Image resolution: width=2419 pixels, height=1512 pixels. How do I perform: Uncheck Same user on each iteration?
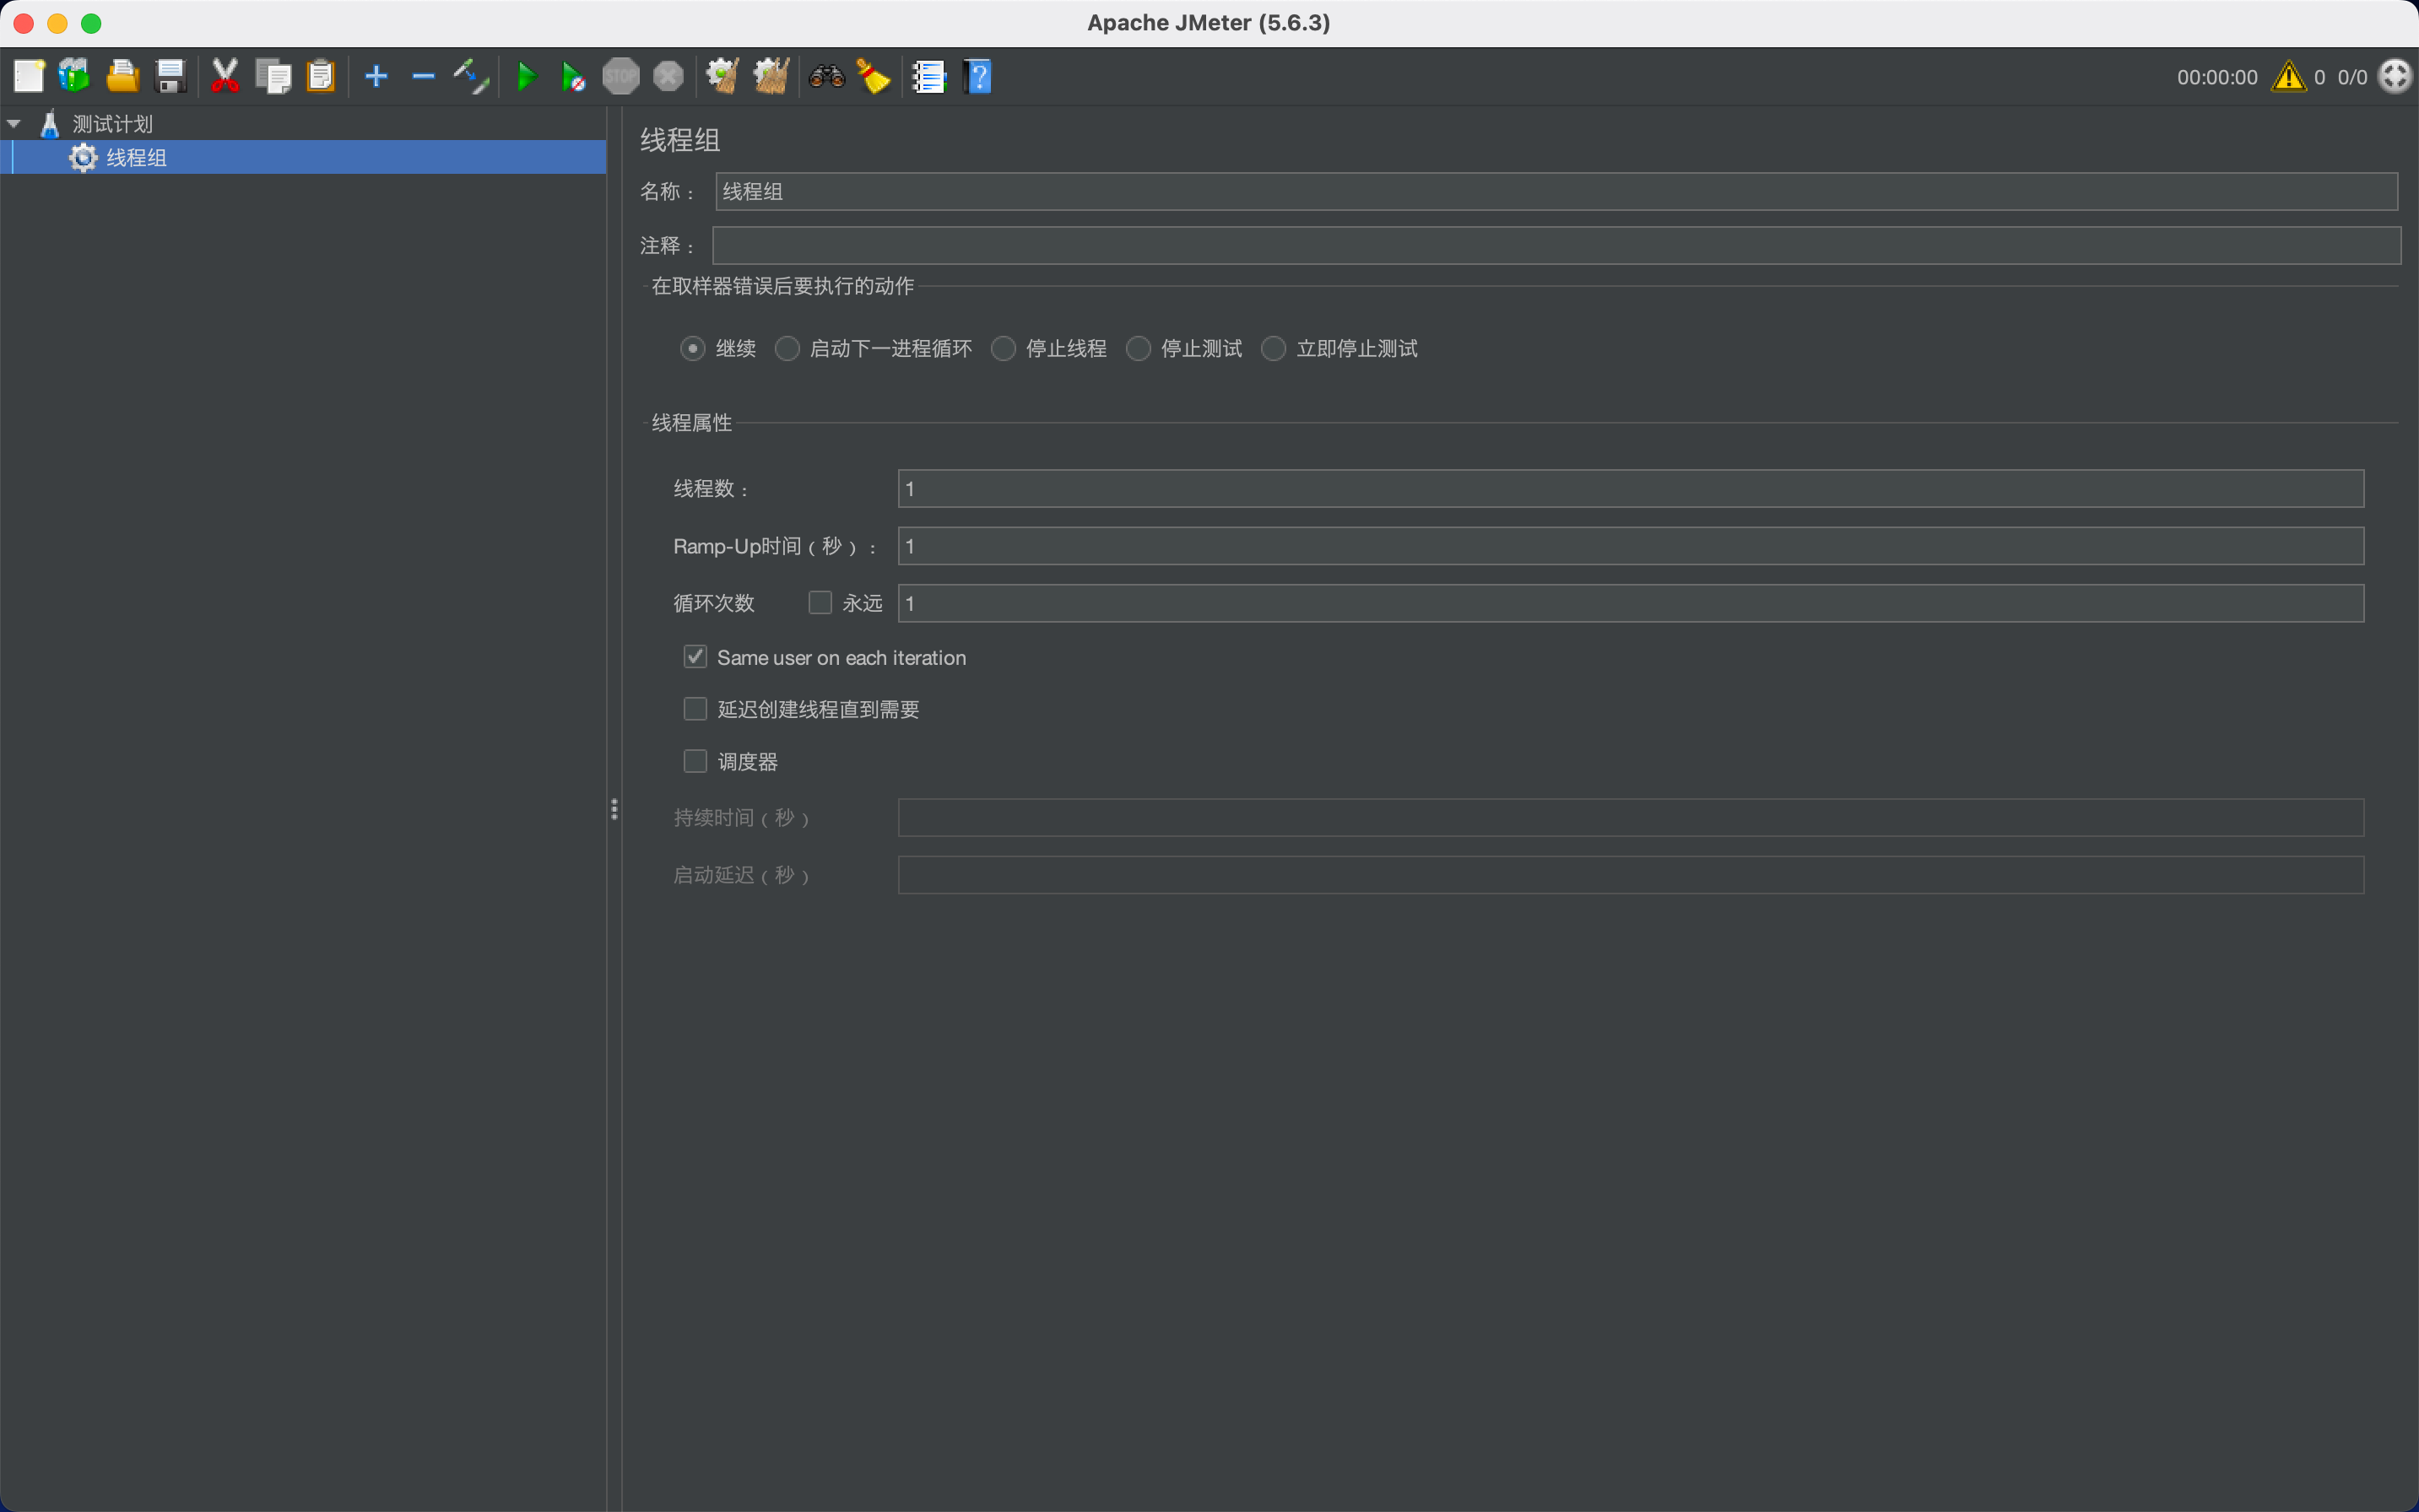point(695,657)
